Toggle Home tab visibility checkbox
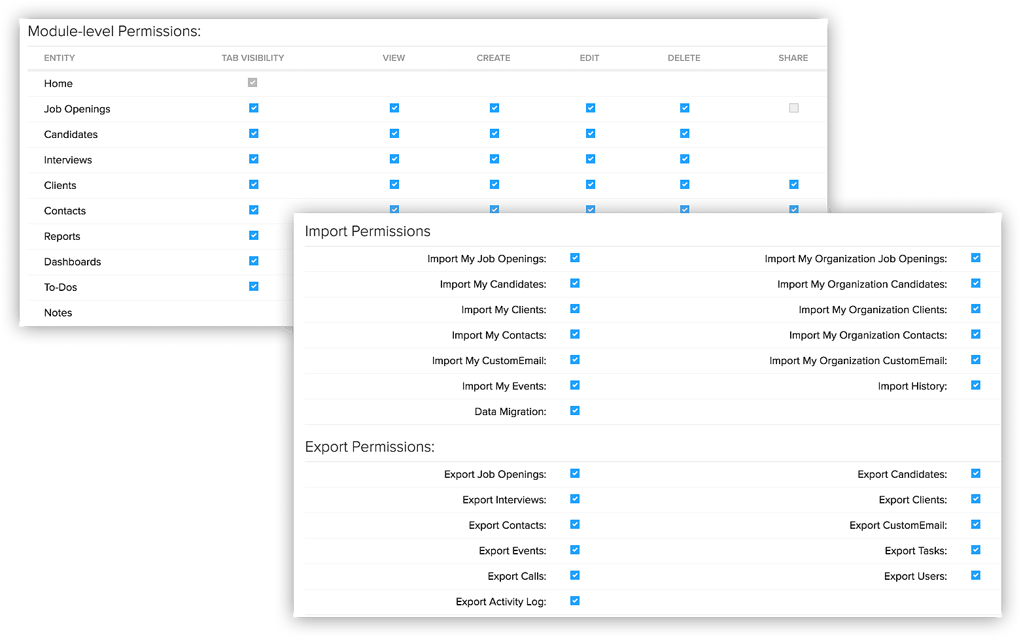The height and width of the screenshot is (638, 1021). tap(252, 82)
